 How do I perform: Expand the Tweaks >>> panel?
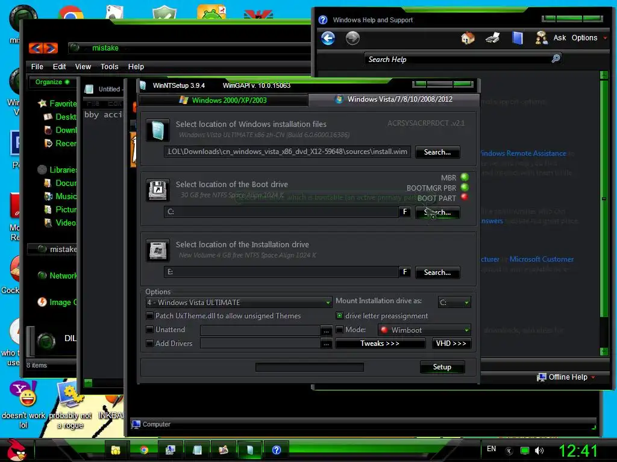pos(380,343)
